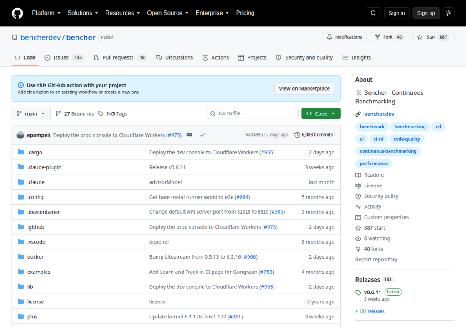Switch to the Issues tab
Screen dimensions: 466x328
pyautogui.click(x=64, y=57)
